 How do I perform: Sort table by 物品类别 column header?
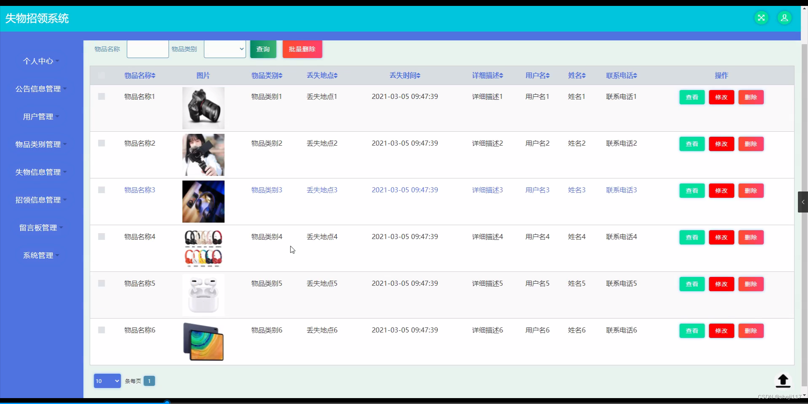point(266,75)
